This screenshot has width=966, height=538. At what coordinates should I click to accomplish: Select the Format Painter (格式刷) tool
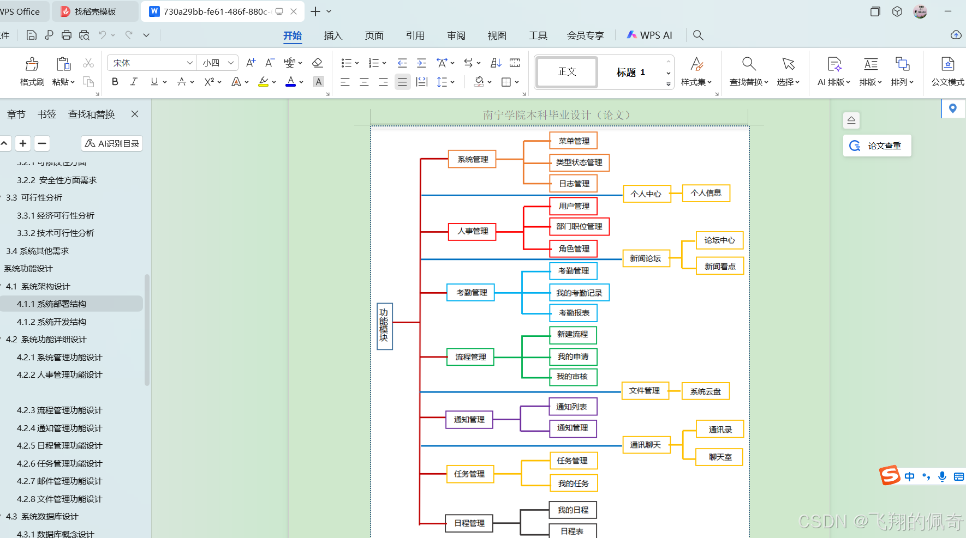click(31, 71)
